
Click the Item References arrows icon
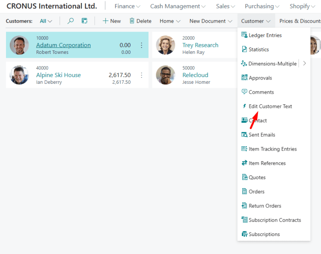[x=244, y=163]
